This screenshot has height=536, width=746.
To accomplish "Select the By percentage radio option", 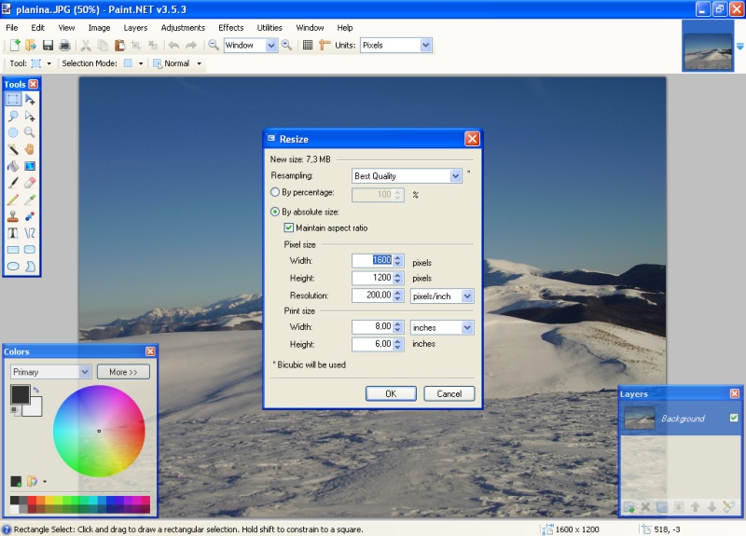I will point(275,192).
